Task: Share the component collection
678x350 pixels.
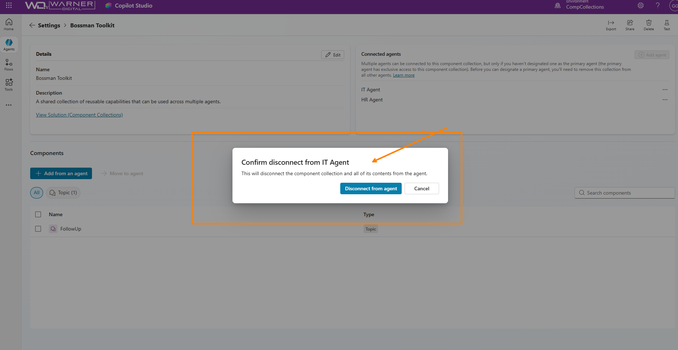Action: [630, 25]
